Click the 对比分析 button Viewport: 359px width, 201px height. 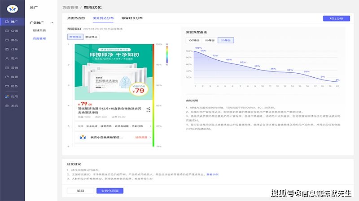point(336,18)
